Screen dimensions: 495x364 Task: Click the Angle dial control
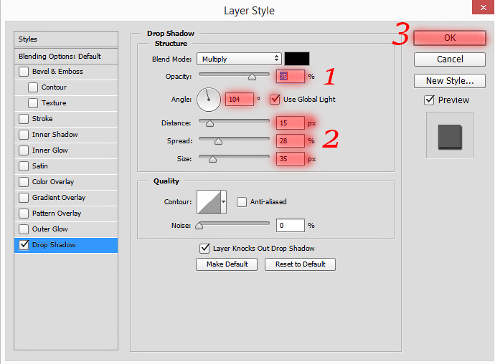point(209,100)
